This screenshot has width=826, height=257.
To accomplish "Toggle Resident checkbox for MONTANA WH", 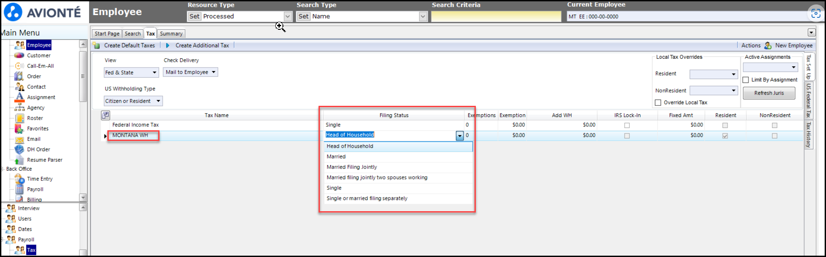I will (725, 136).
